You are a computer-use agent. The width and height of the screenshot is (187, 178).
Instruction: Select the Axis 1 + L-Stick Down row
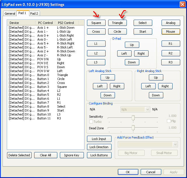[45, 28]
